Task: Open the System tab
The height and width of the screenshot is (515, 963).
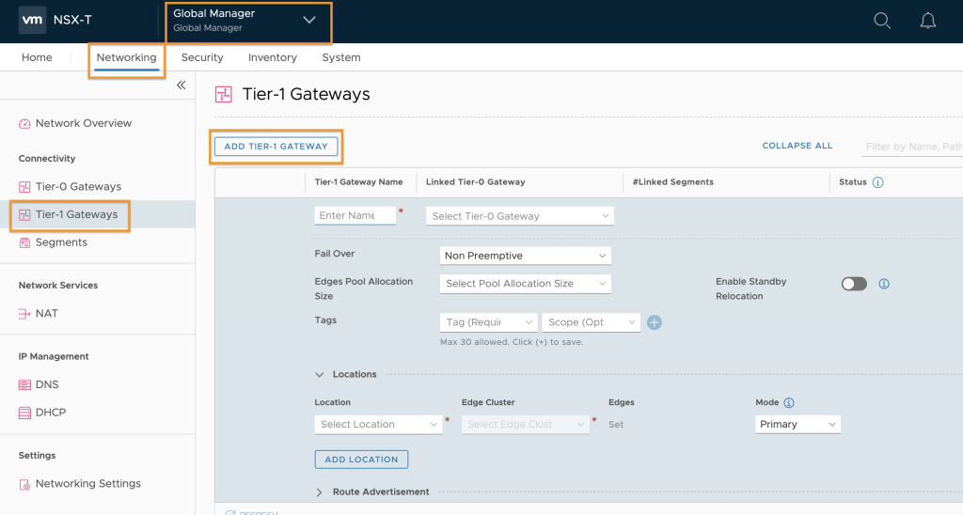Action: 341,57
